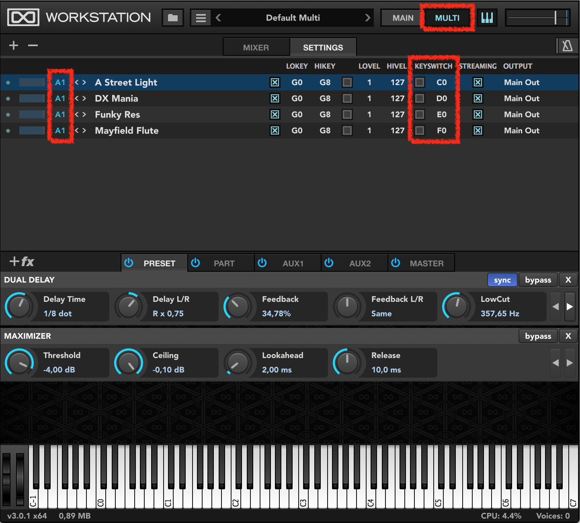Open MIDI channel A1 for A Street Light
Viewport: 580px width, 523px height.
point(60,82)
